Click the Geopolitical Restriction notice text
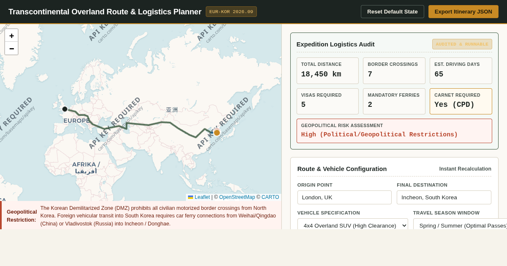Image resolution: width=507 pixels, height=266 pixels. [158, 216]
